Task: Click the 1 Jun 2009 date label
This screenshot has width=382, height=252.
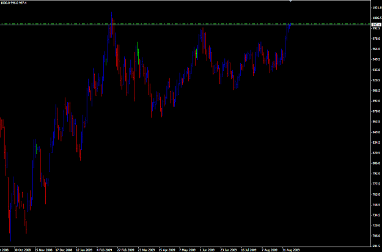Action: click(x=207, y=250)
